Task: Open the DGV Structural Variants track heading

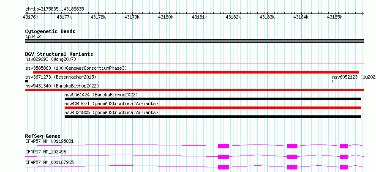Action: pyautogui.click(x=59, y=54)
